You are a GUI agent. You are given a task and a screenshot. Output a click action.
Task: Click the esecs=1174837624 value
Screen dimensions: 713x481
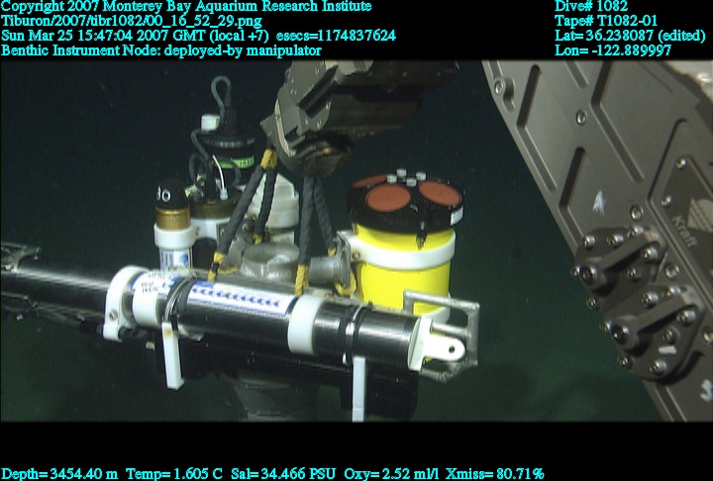pos(336,36)
